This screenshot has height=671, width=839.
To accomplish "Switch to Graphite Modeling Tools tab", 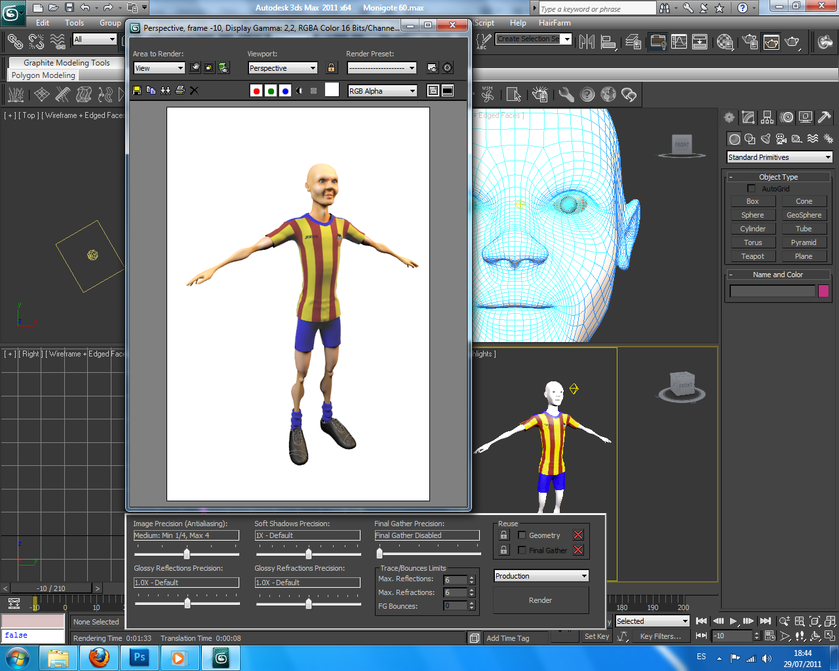I will click(66, 63).
